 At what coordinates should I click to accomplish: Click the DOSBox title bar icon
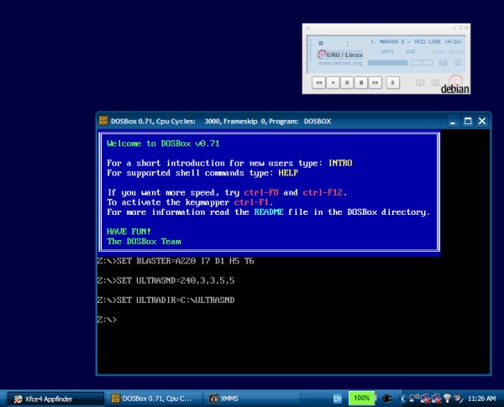coord(103,121)
